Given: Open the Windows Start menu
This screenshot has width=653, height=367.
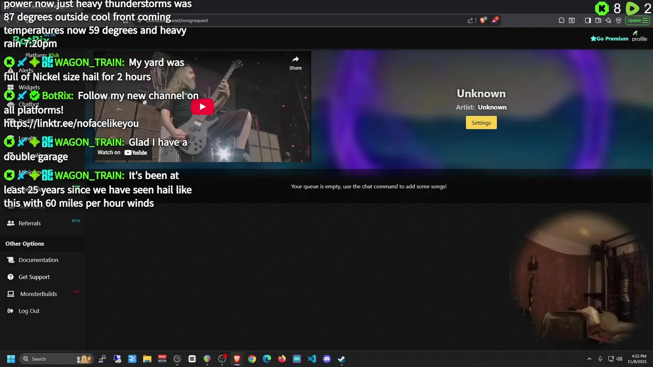Looking at the screenshot, I should tap(11, 359).
